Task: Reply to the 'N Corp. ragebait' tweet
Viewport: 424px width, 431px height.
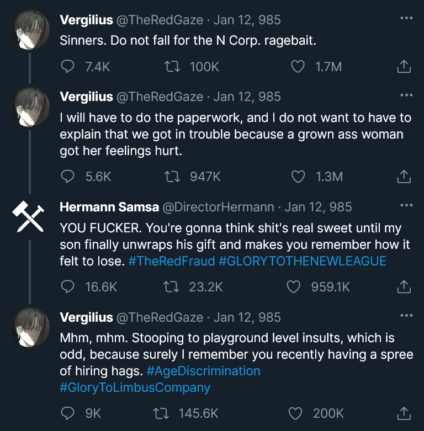Action: coord(67,67)
